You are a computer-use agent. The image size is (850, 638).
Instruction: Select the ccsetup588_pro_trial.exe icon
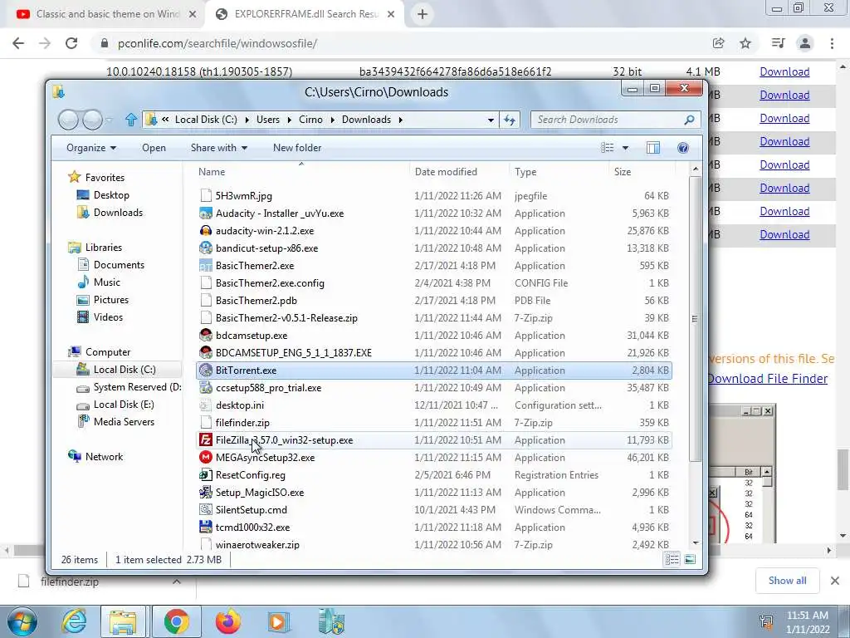tap(206, 387)
